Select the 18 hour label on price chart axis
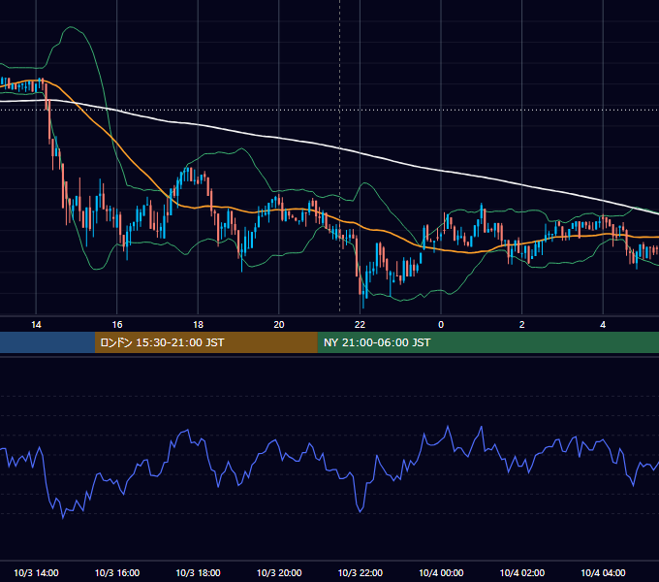Viewport: 659px width, 582px height. [x=198, y=325]
